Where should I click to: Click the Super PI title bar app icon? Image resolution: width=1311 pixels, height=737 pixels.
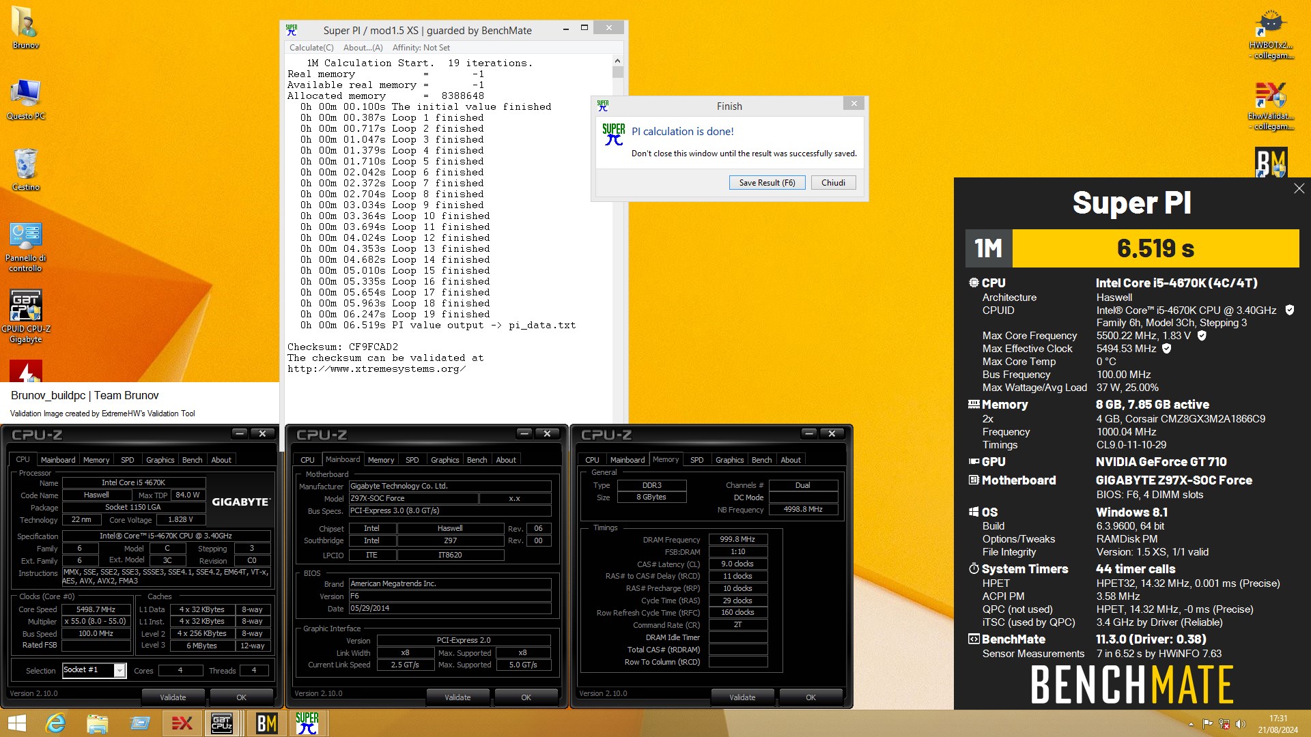[x=292, y=30]
